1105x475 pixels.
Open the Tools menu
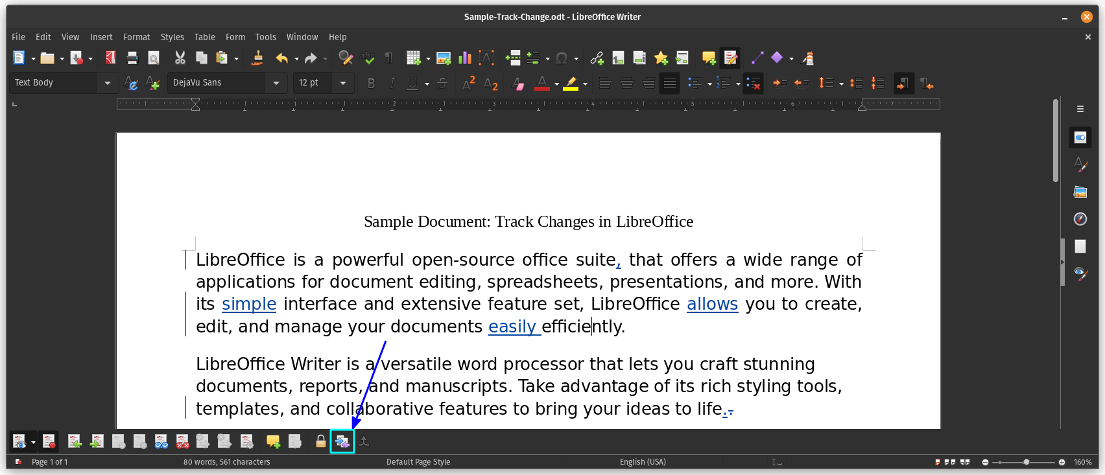(x=266, y=37)
